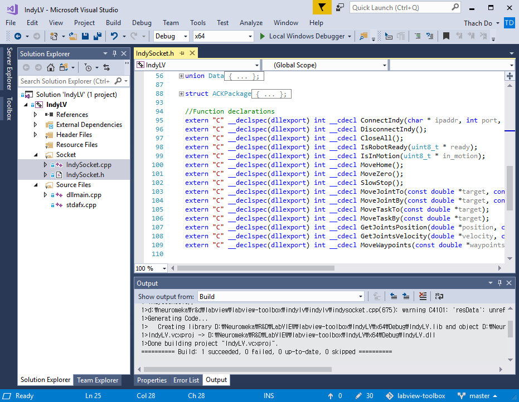
Task: Switch to the Properties tab
Action: (x=152, y=380)
